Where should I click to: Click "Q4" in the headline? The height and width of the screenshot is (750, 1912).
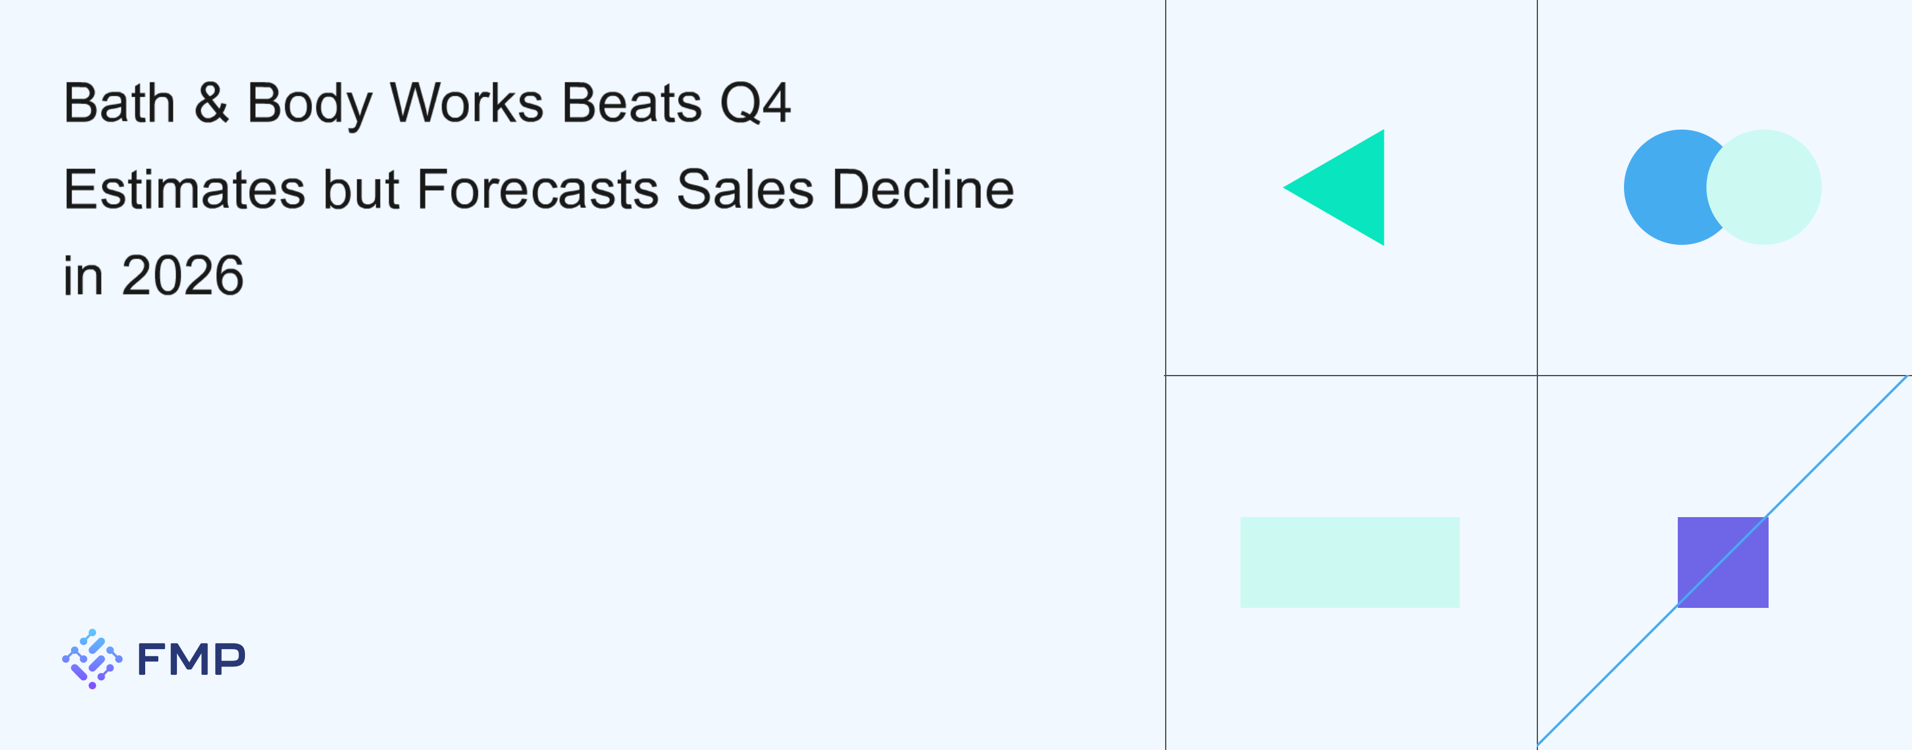coord(756,103)
